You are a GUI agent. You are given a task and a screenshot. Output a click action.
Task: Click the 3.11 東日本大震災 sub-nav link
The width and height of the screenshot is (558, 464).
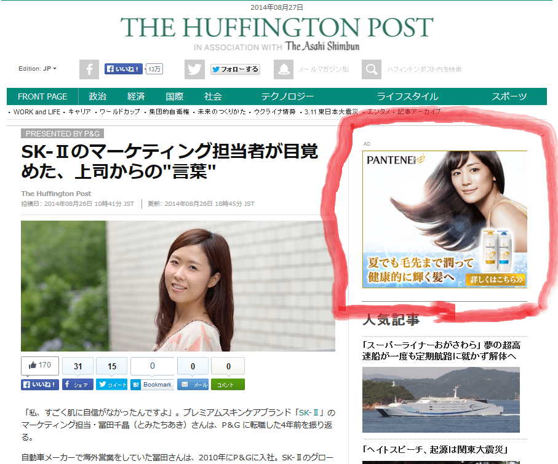tap(332, 112)
